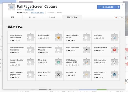This screenshot has width=128, height=92.
Task: Click the WebColor Picker title
Action: pyautogui.click(x=72, y=48)
